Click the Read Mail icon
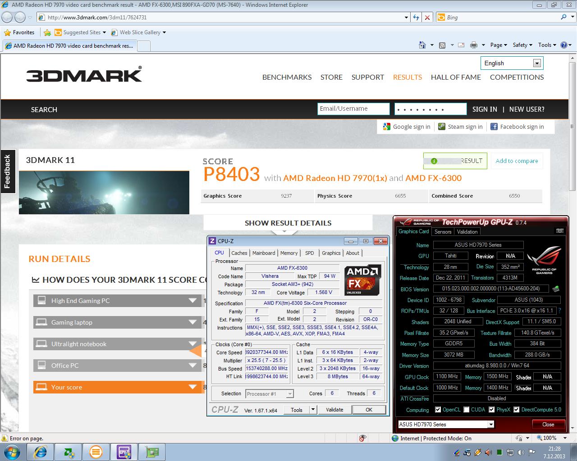577x461 pixels. tap(461, 45)
